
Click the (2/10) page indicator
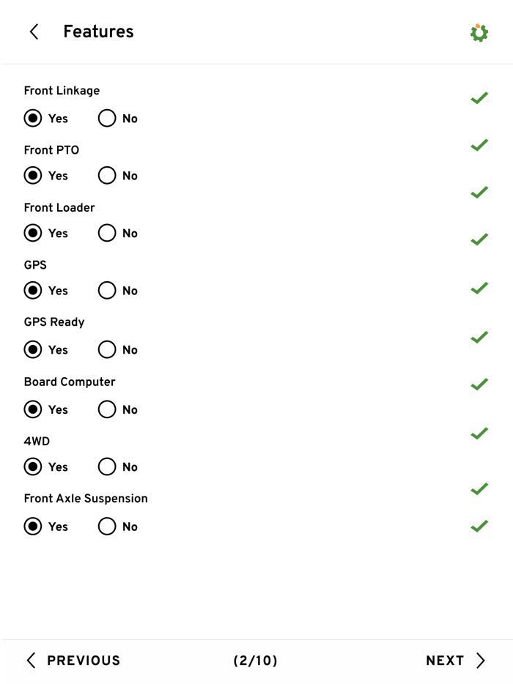(255, 661)
